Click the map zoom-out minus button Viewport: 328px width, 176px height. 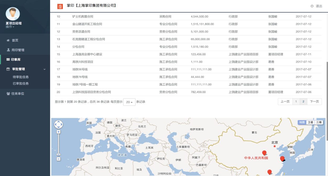[59, 159]
